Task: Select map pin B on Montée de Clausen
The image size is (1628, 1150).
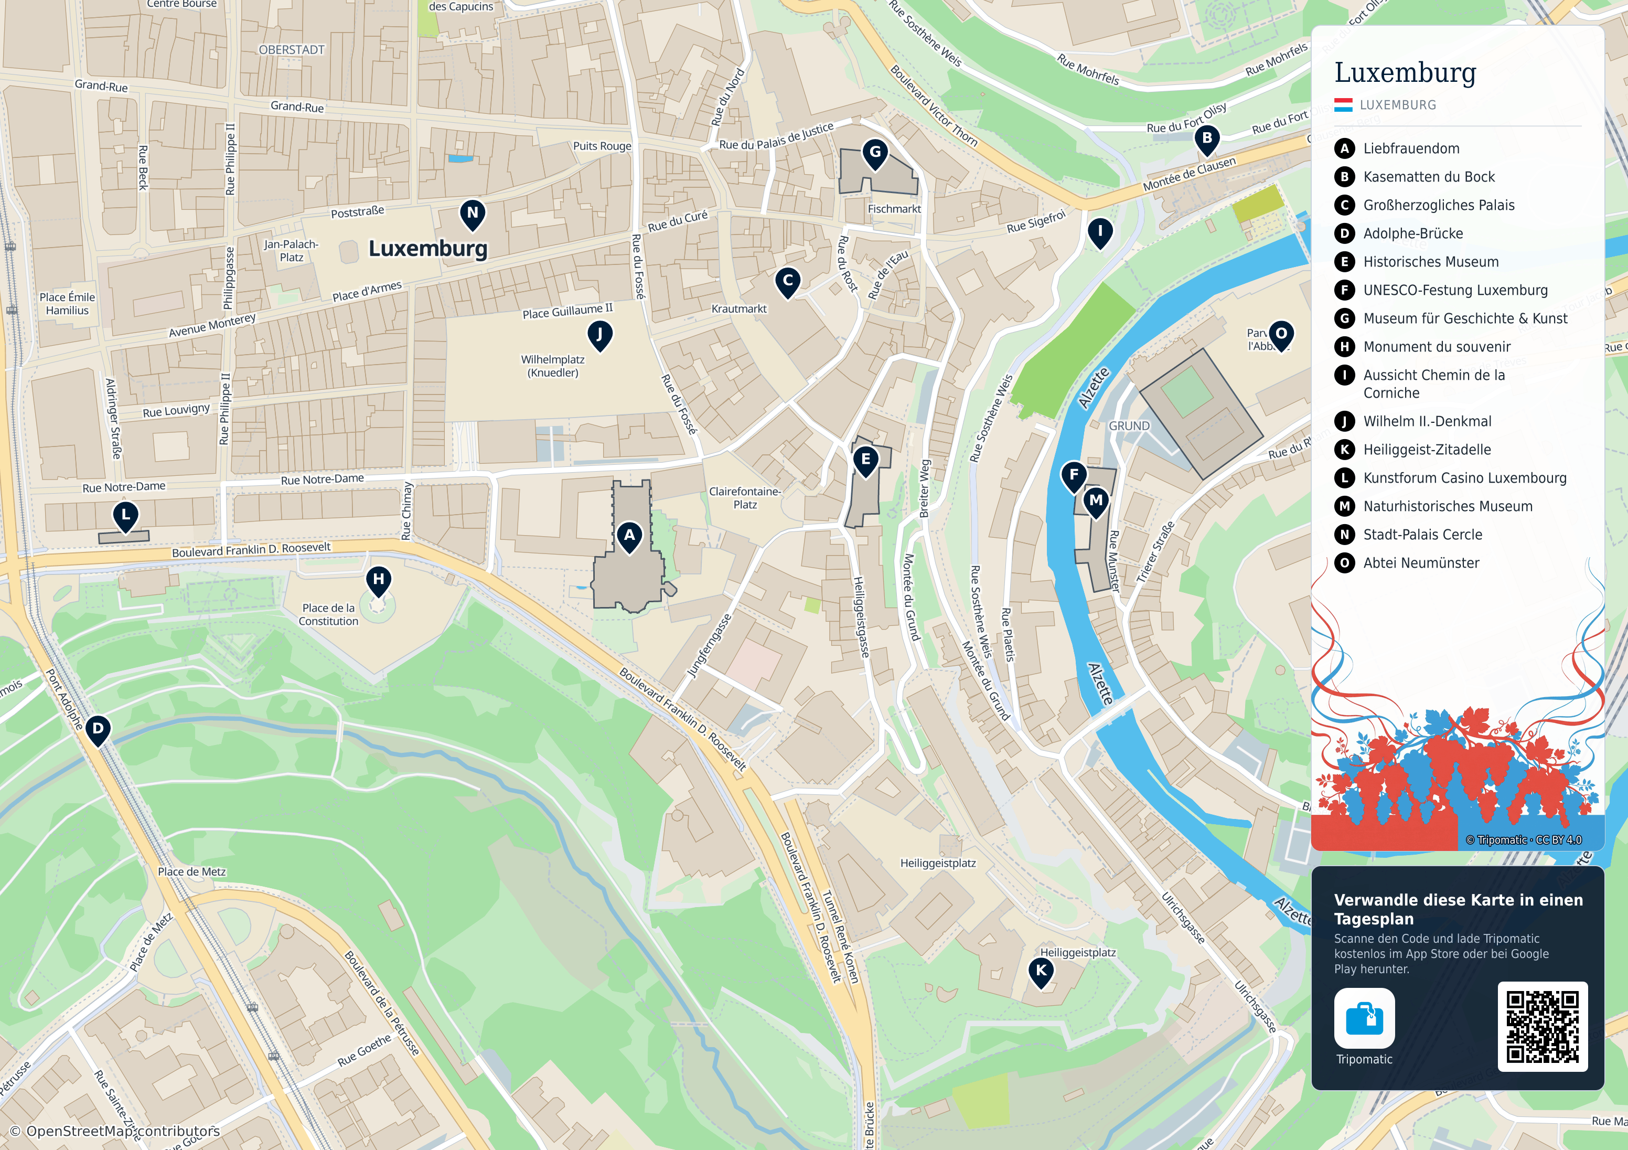Action: 1207,141
